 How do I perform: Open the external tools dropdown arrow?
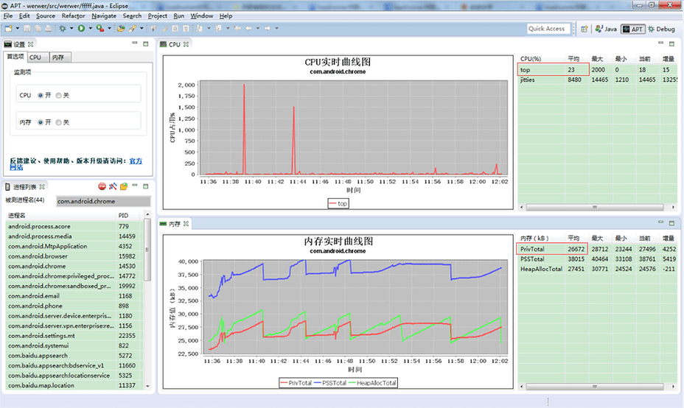pos(110,28)
